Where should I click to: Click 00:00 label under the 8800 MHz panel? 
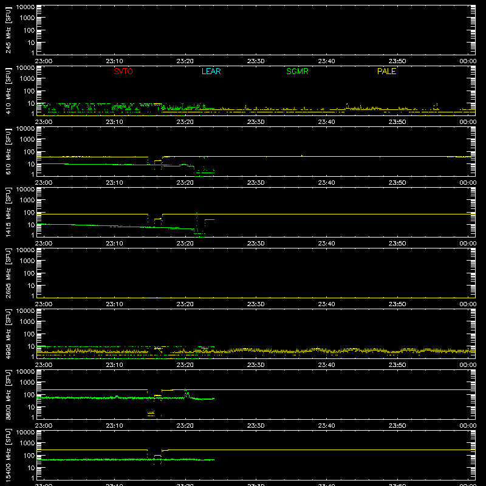(468, 426)
